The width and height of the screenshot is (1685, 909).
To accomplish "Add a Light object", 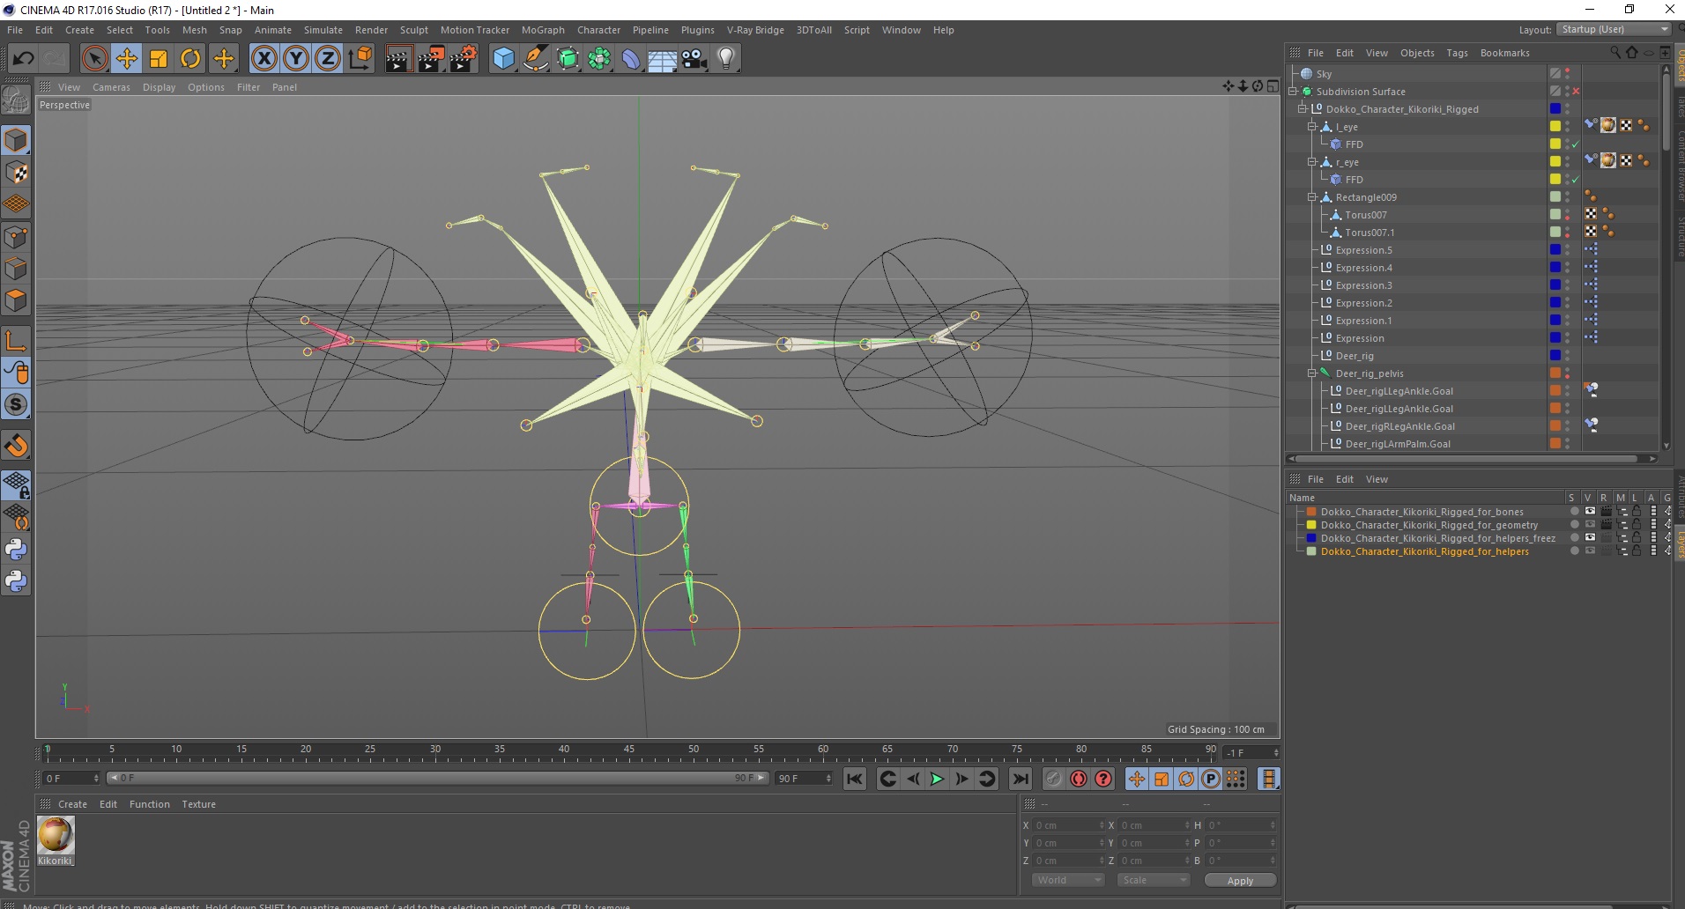I will pyautogui.click(x=726, y=59).
